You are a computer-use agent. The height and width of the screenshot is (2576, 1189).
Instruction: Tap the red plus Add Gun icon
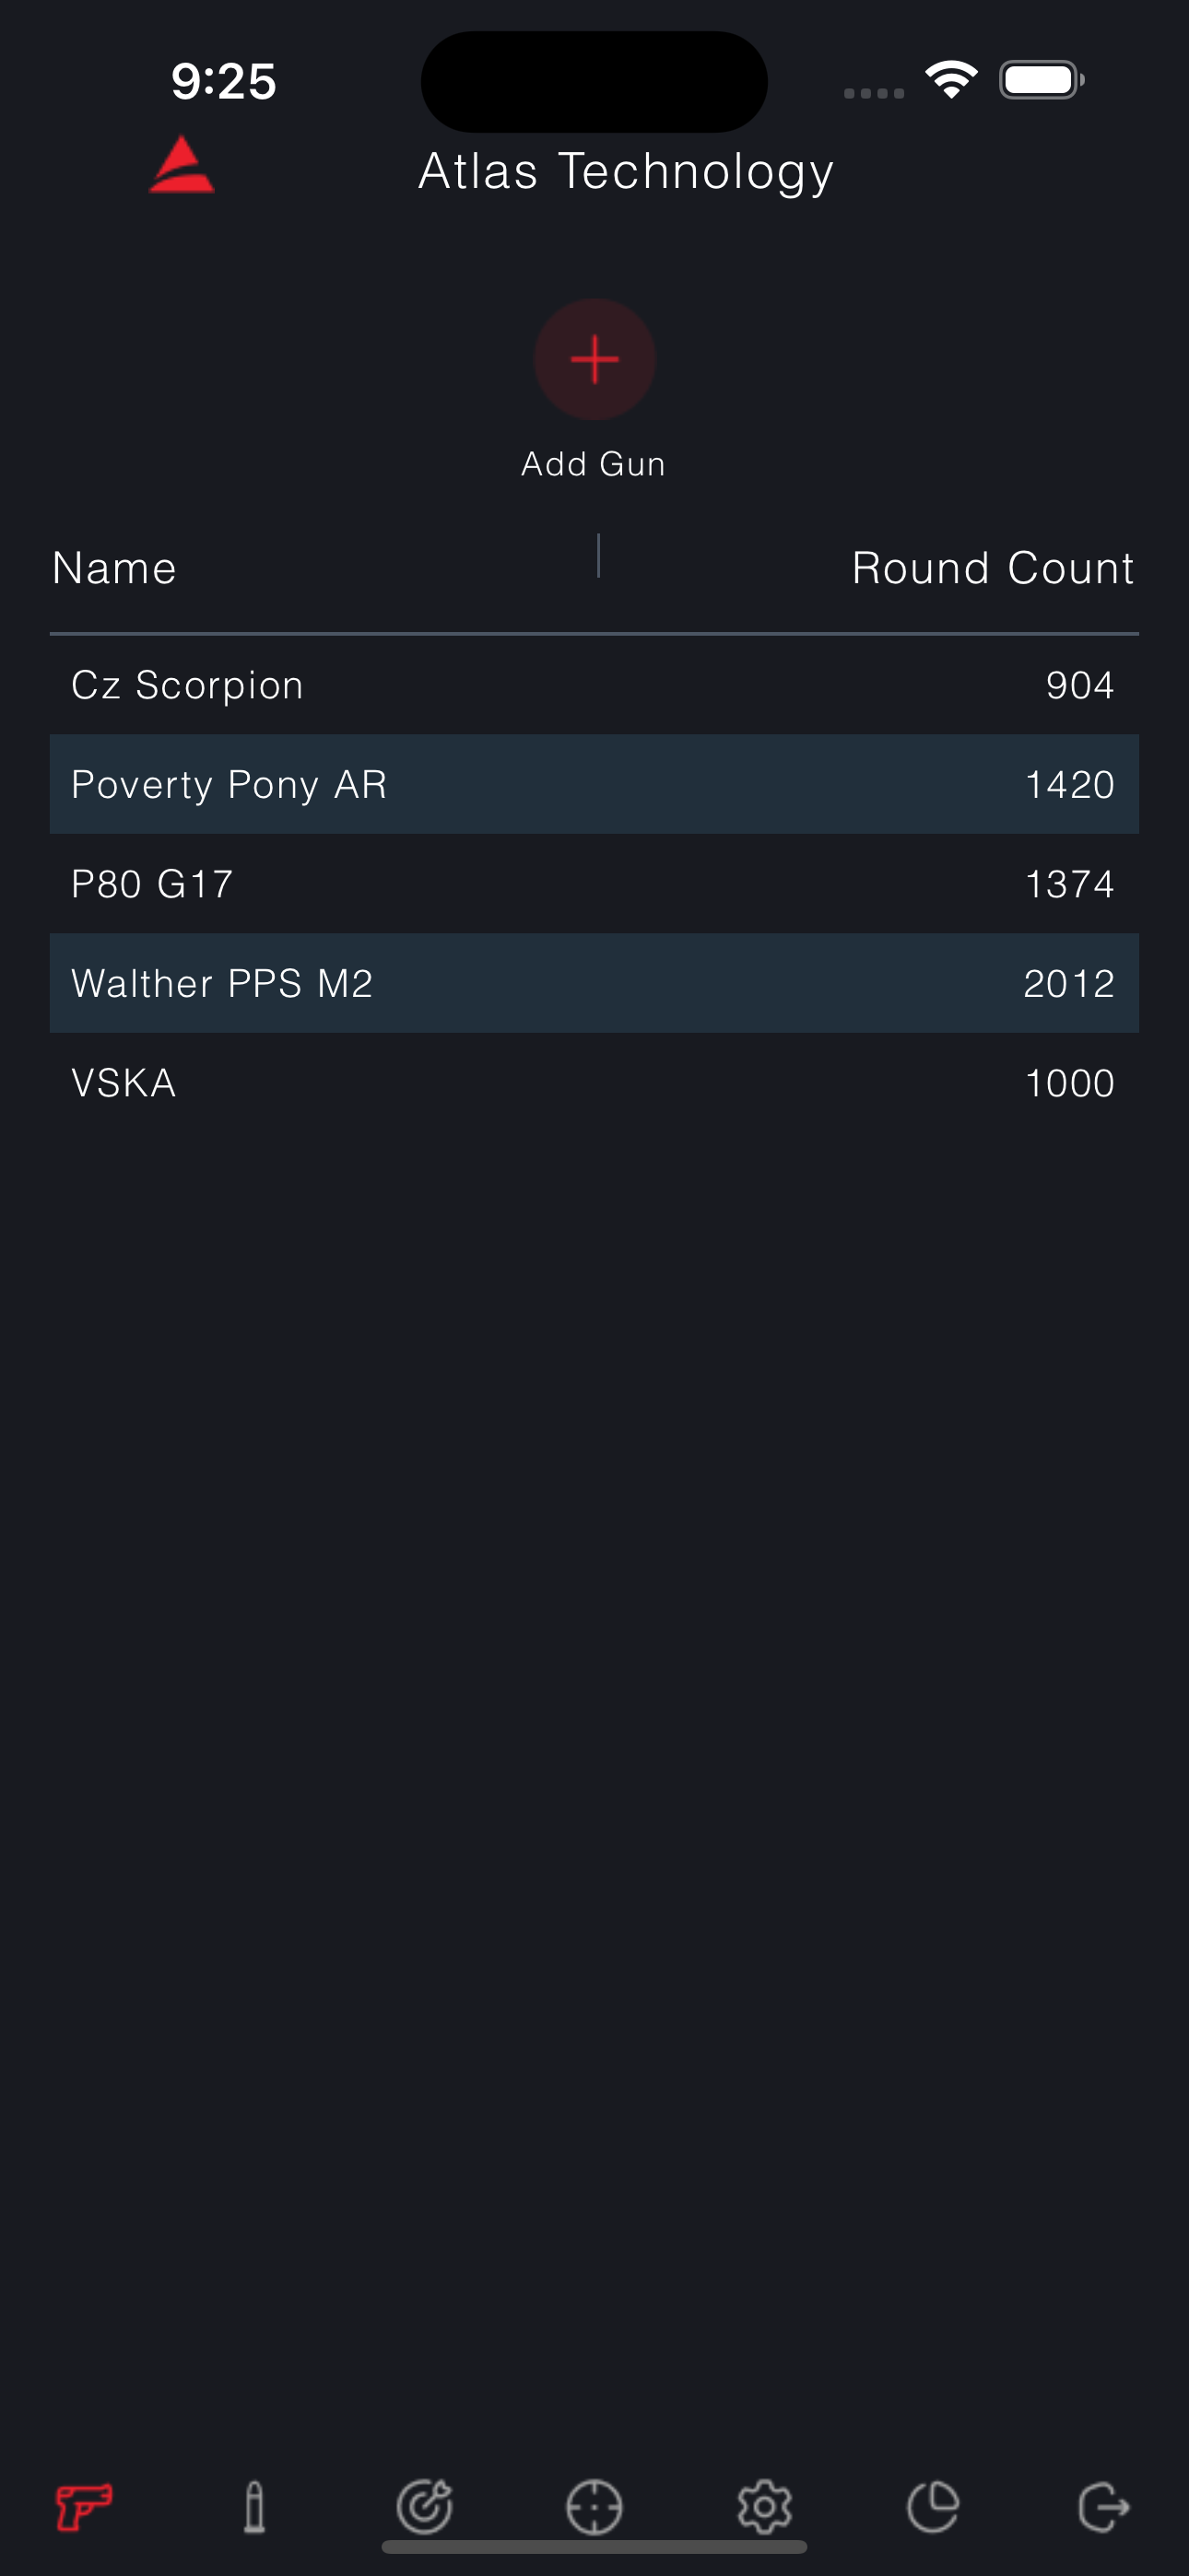pos(594,359)
